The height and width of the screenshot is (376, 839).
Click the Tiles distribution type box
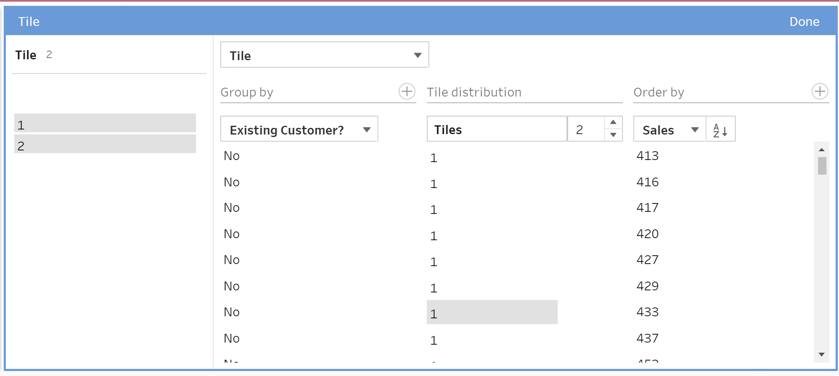tap(497, 130)
